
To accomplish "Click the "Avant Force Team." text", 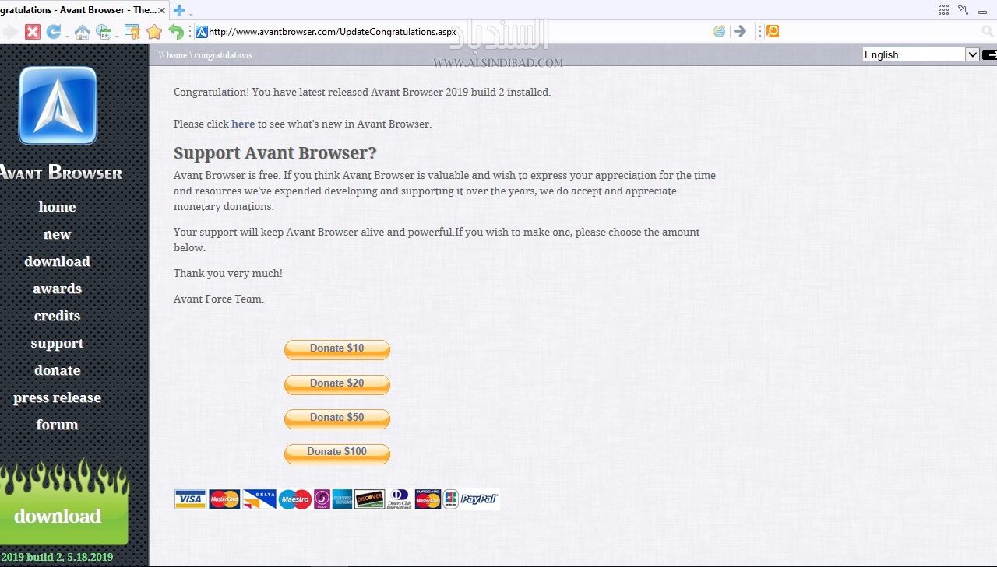I will point(219,299).
